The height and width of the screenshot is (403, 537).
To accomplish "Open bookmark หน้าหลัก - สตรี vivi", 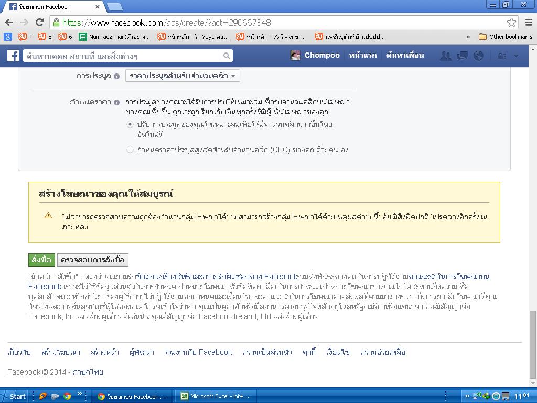I will tap(271, 36).
